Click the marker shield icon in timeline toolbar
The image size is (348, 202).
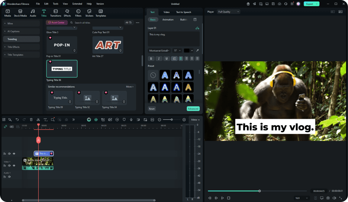click(124, 120)
